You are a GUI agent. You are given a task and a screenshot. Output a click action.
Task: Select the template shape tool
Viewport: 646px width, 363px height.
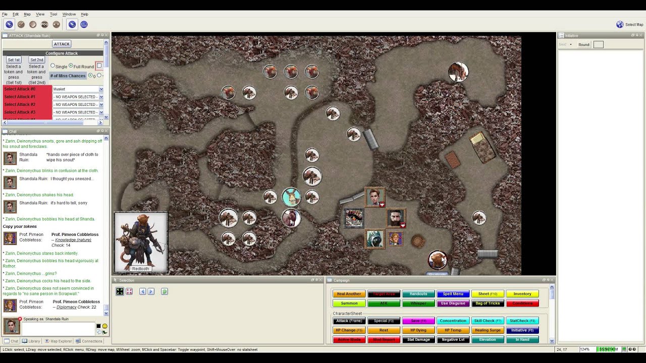[x=33, y=24]
